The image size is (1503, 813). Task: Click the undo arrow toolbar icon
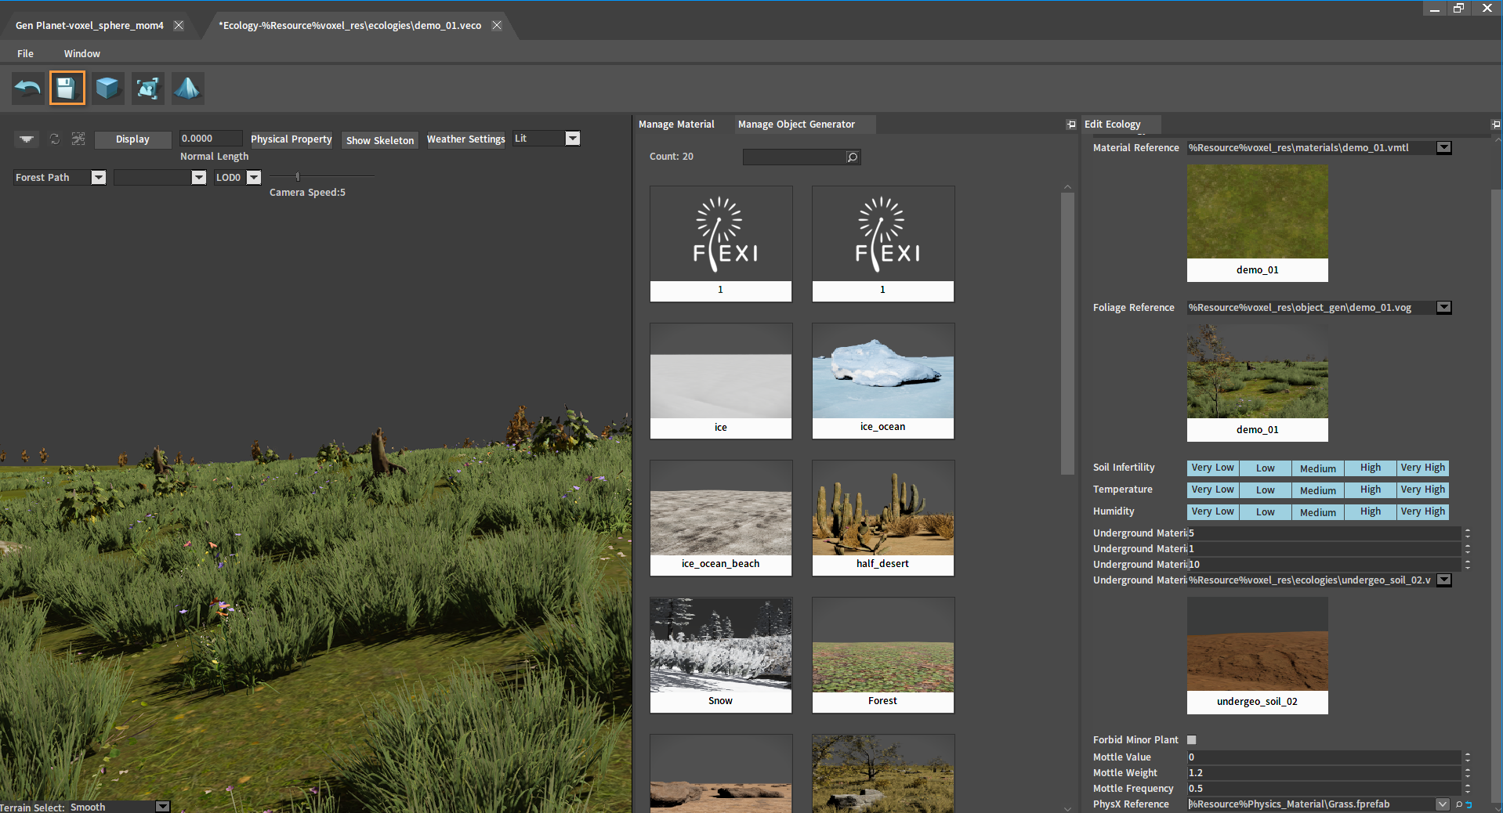[28, 88]
